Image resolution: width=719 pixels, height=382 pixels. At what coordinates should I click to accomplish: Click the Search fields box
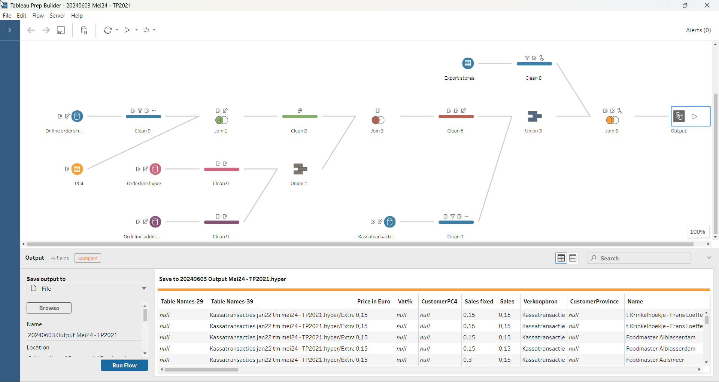[639, 258]
